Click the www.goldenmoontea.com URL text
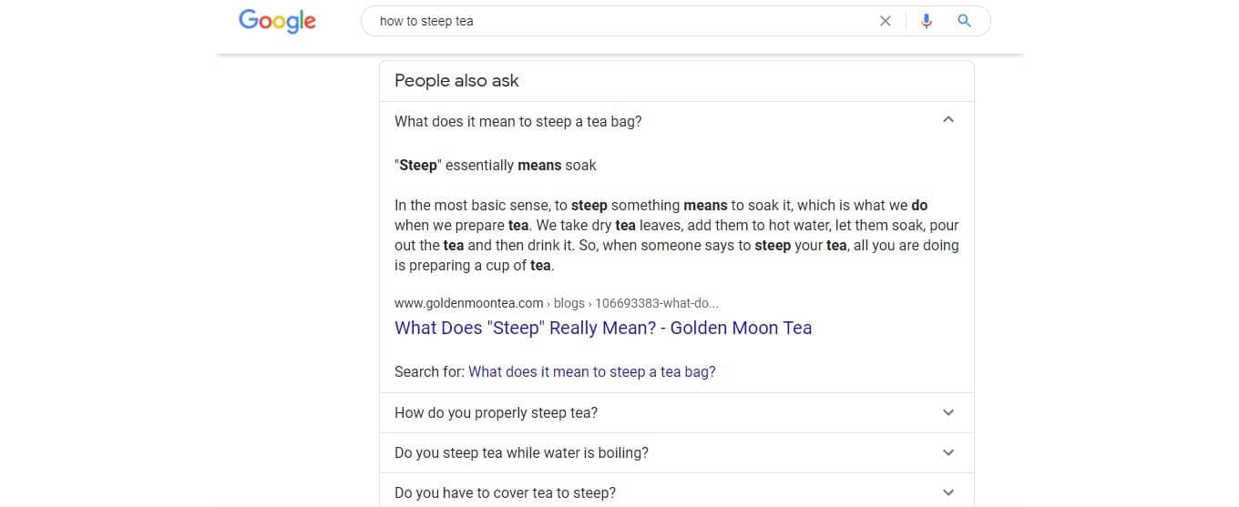Image resolution: width=1239 pixels, height=507 pixels. [468, 303]
